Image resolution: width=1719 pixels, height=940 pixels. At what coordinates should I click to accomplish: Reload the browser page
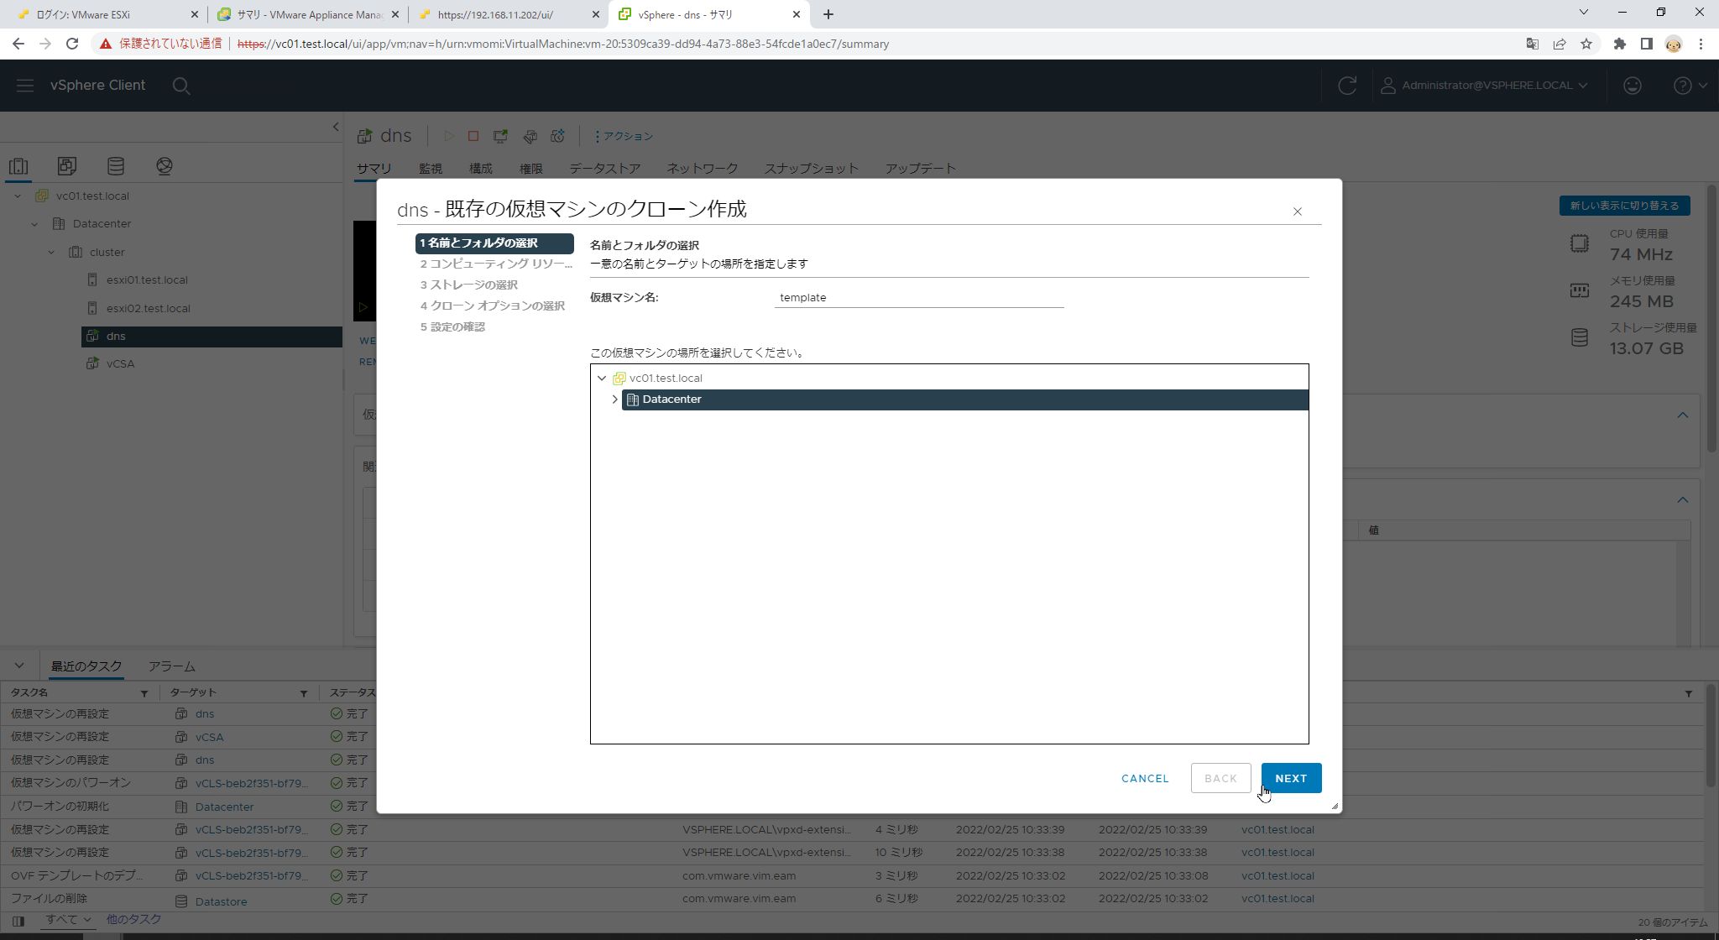coord(72,44)
